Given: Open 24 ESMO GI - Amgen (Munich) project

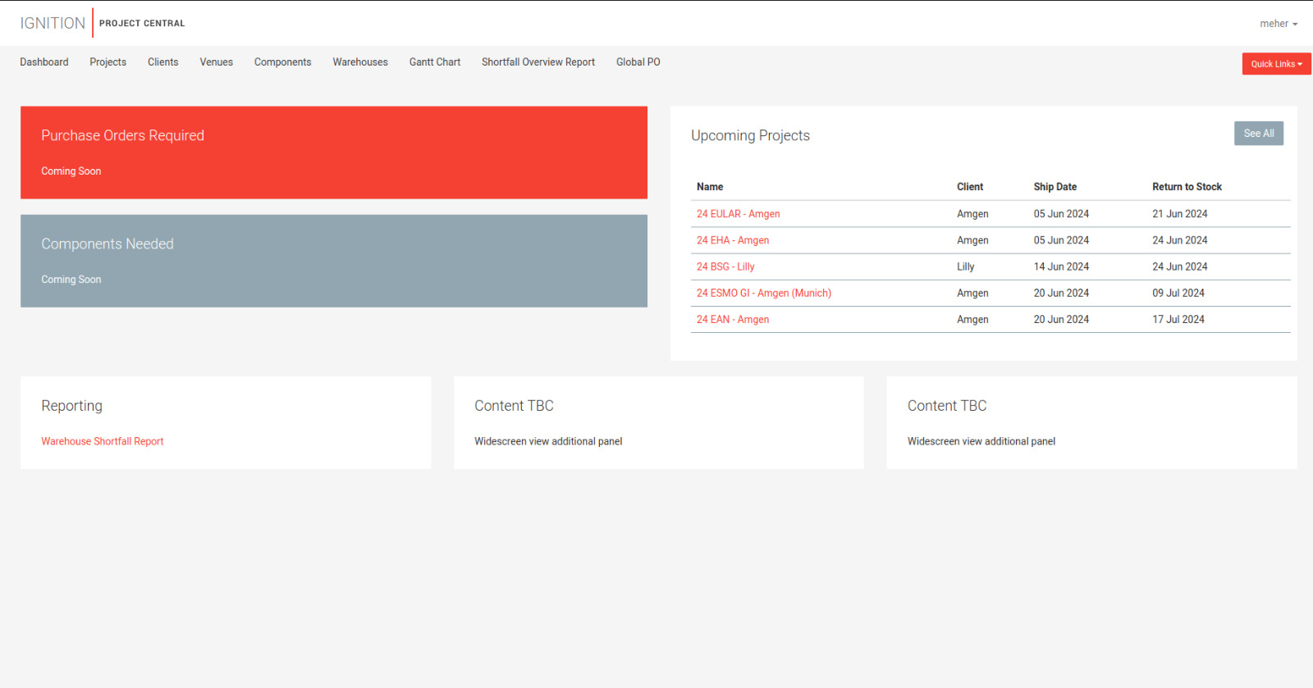Looking at the screenshot, I should [763, 293].
